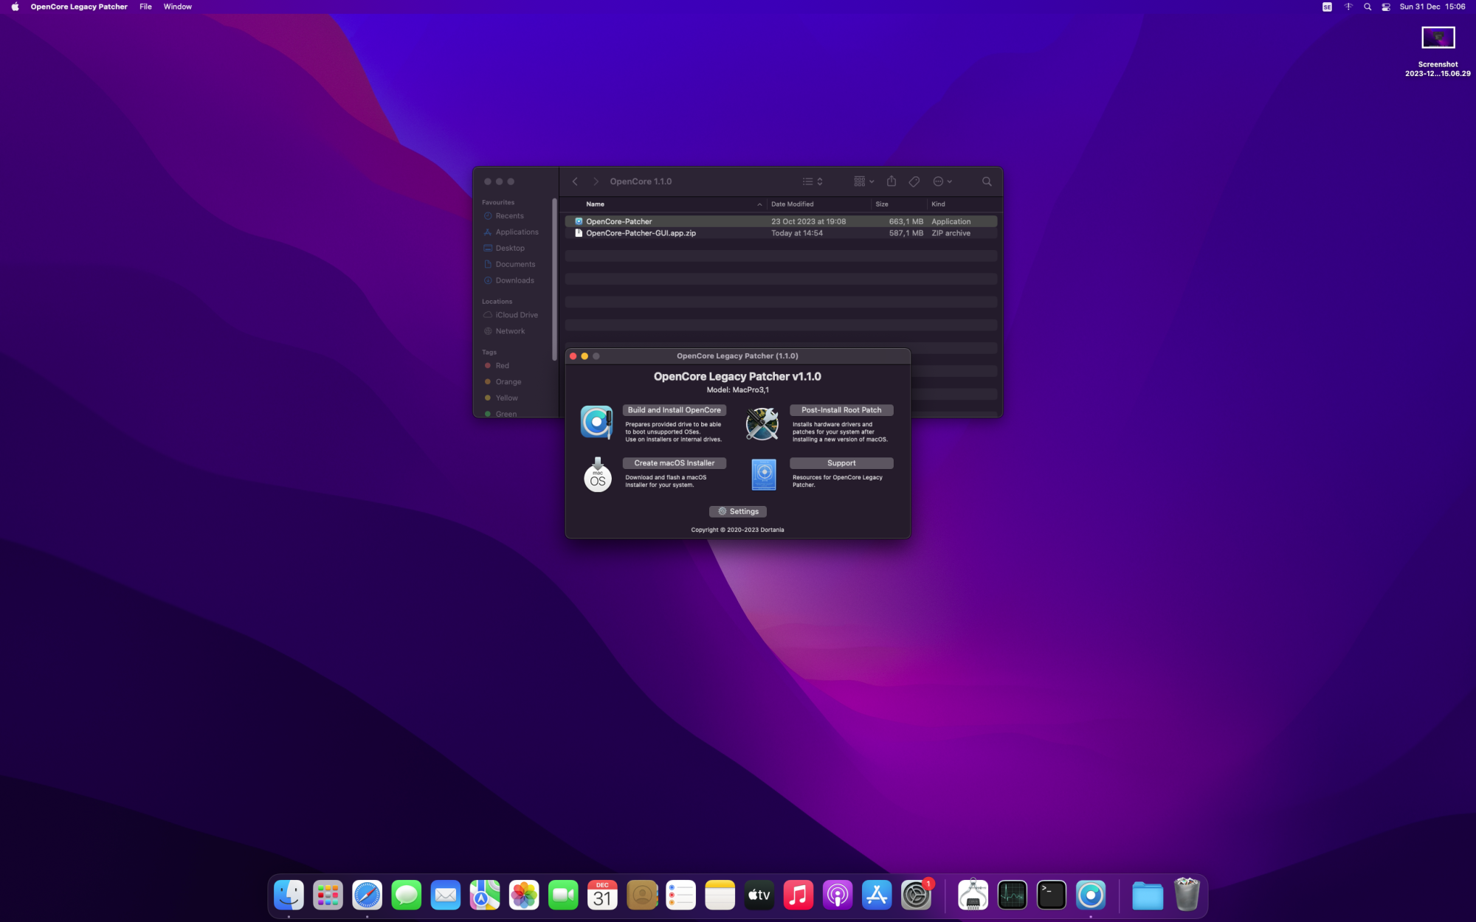
Task: Toggle list view in the Finder toolbar
Action: [x=807, y=181]
